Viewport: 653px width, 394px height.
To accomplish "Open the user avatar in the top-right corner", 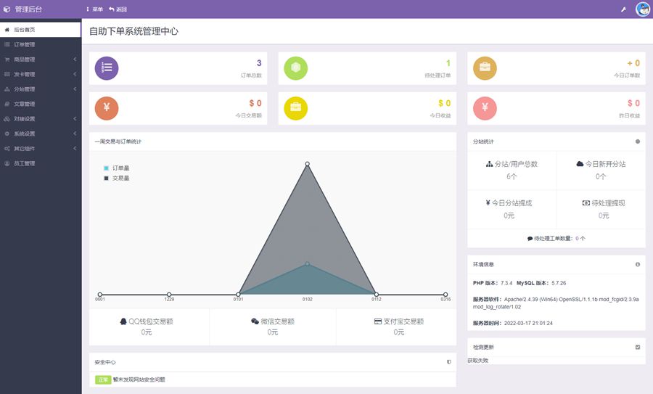I will click(642, 9).
